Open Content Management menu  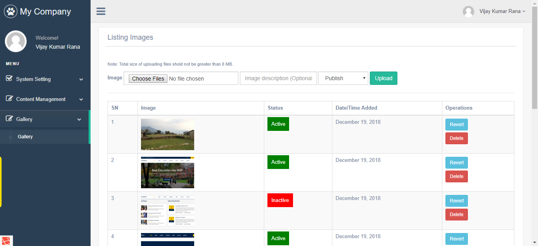tap(45, 99)
